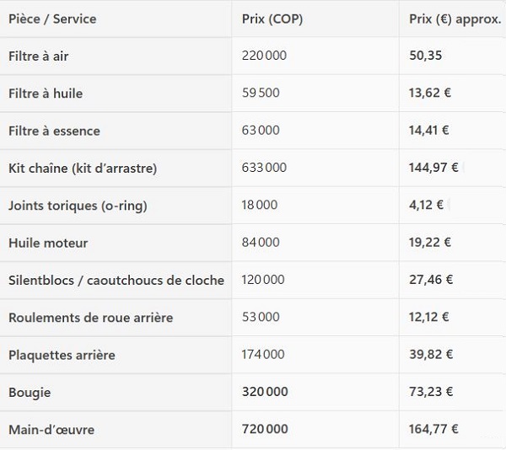Click the "Silentblocs / caoutchoucs de cloche" cell
This screenshot has height=450, width=506.
point(116,280)
